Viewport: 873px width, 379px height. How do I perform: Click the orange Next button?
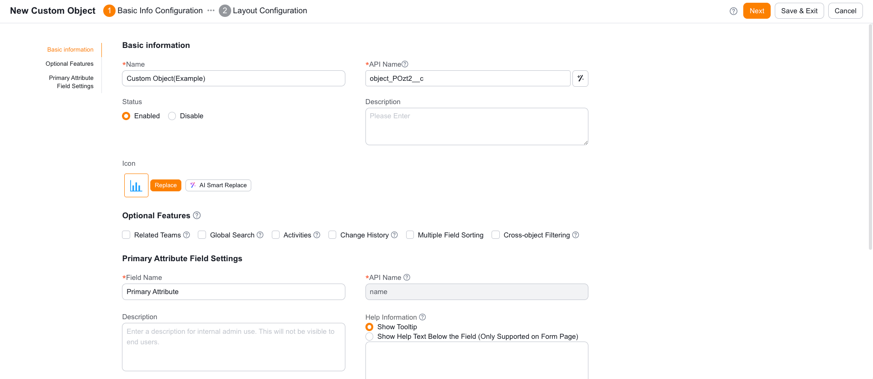[x=757, y=11]
